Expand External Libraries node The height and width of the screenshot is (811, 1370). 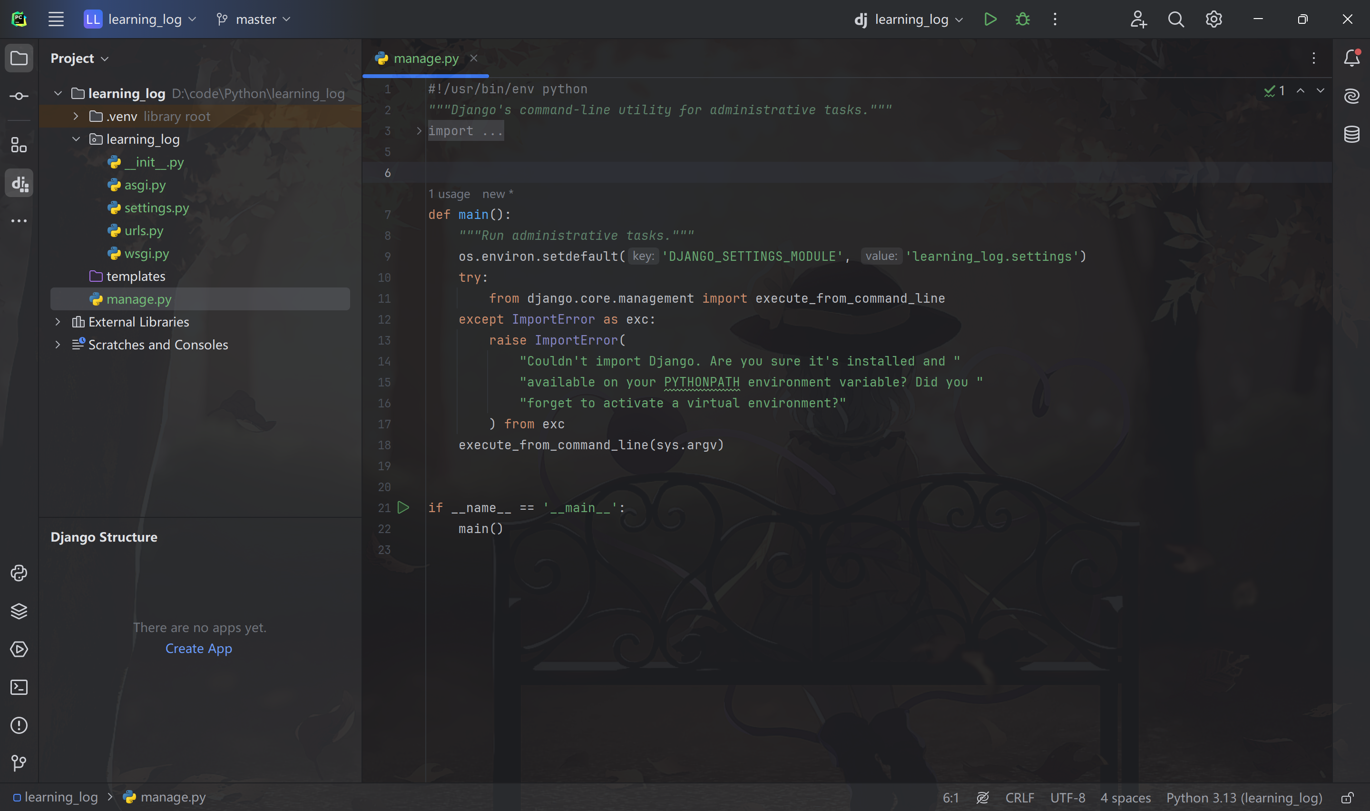pyautogui.click(x=58, y=322)
